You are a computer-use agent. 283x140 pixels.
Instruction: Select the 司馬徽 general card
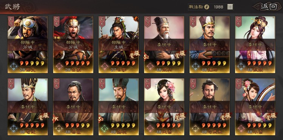(x=209, y=107)
